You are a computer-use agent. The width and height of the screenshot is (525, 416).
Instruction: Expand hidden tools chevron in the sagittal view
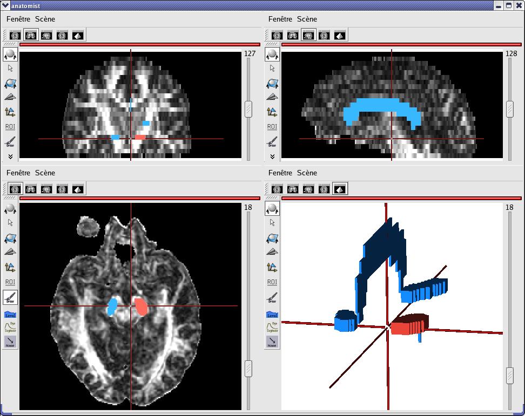click(272, 156)
